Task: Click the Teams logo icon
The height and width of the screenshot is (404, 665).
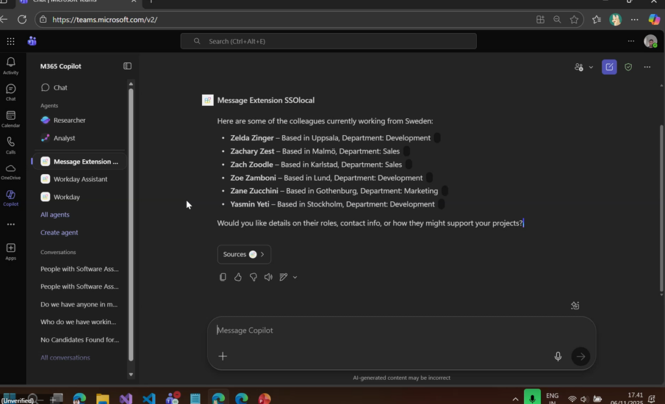Action: (32, 41)
